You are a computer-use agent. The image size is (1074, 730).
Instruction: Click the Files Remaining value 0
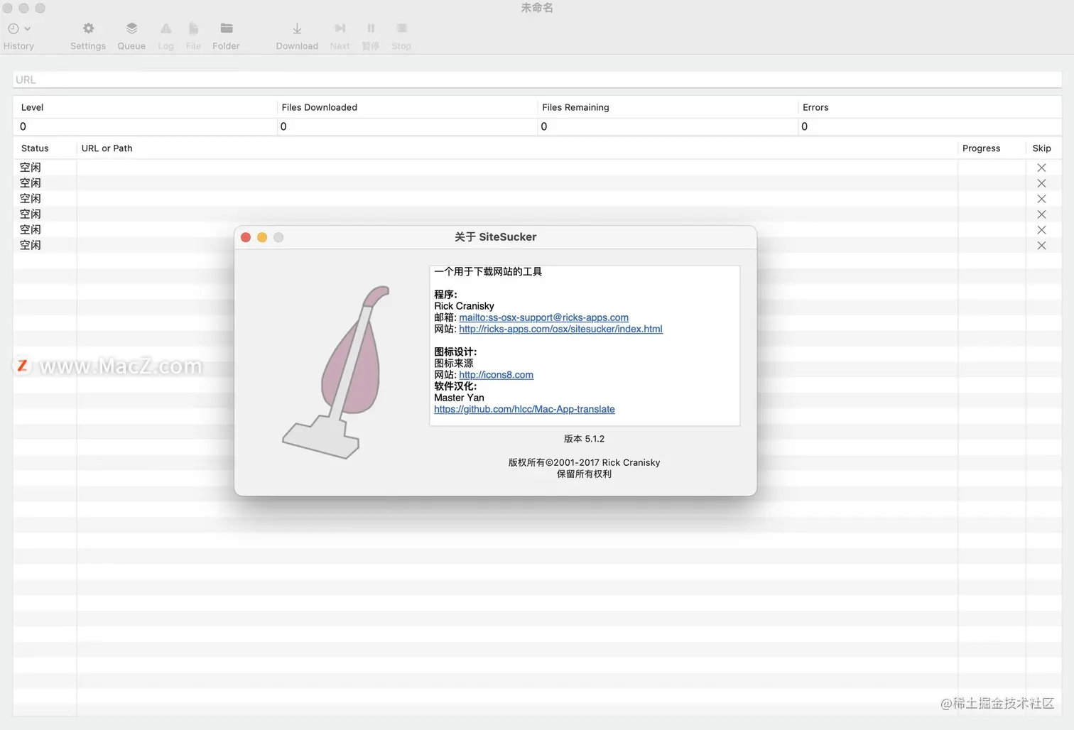click(x=544, y=126)
